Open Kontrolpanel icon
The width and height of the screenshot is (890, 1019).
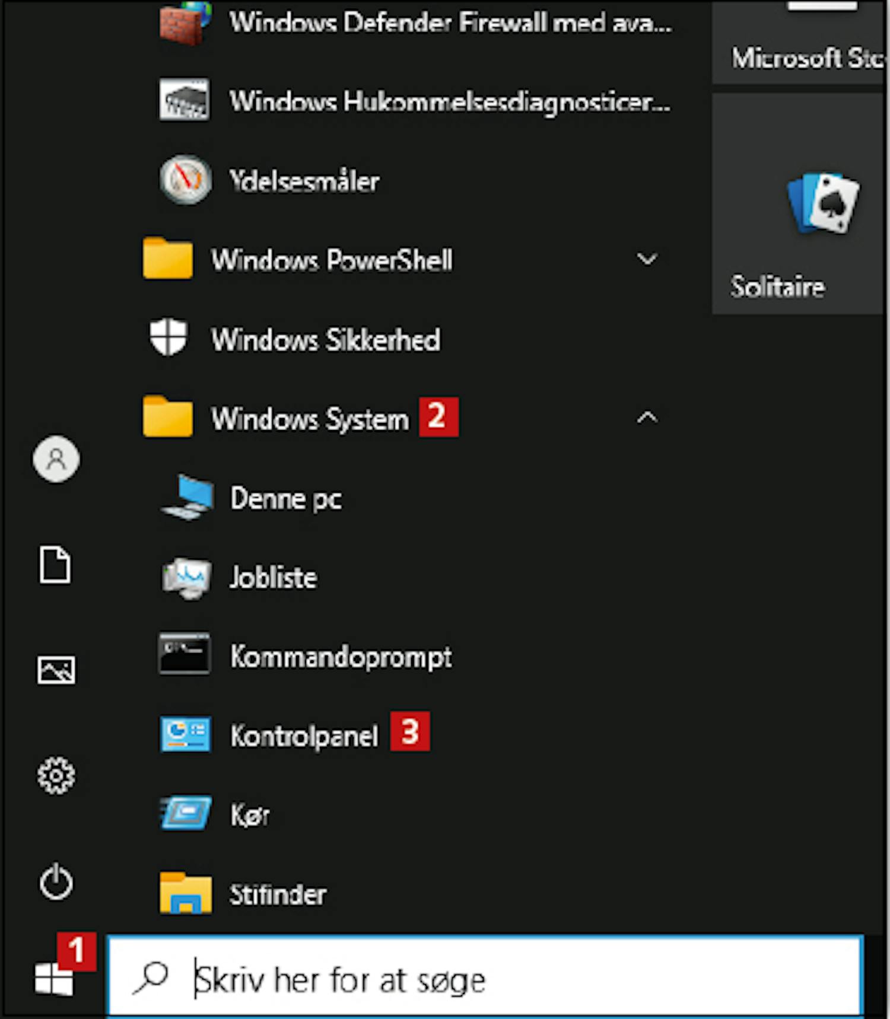pyautogui.click(x=185, y=734)
